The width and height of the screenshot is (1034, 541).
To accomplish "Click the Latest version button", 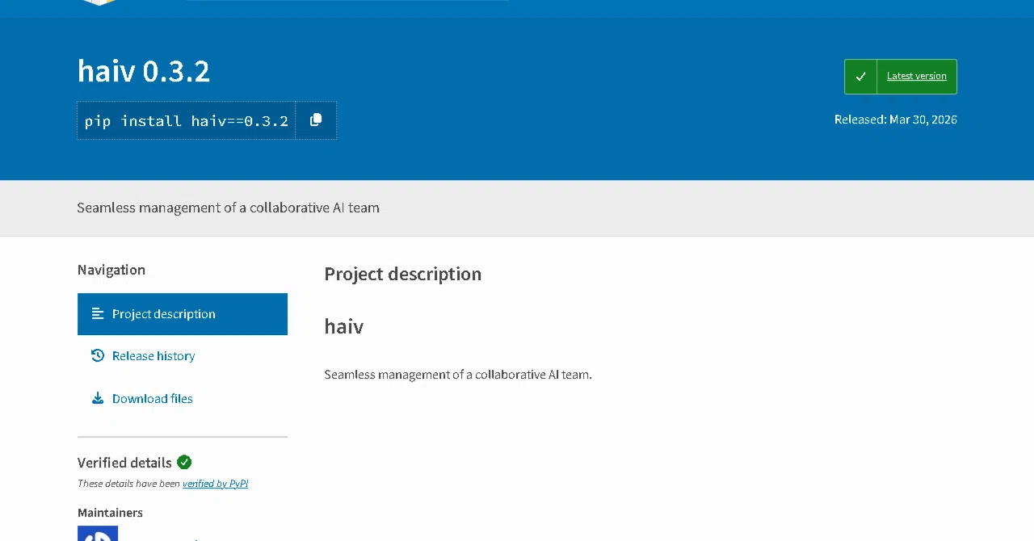I will [x=901, y=77].
